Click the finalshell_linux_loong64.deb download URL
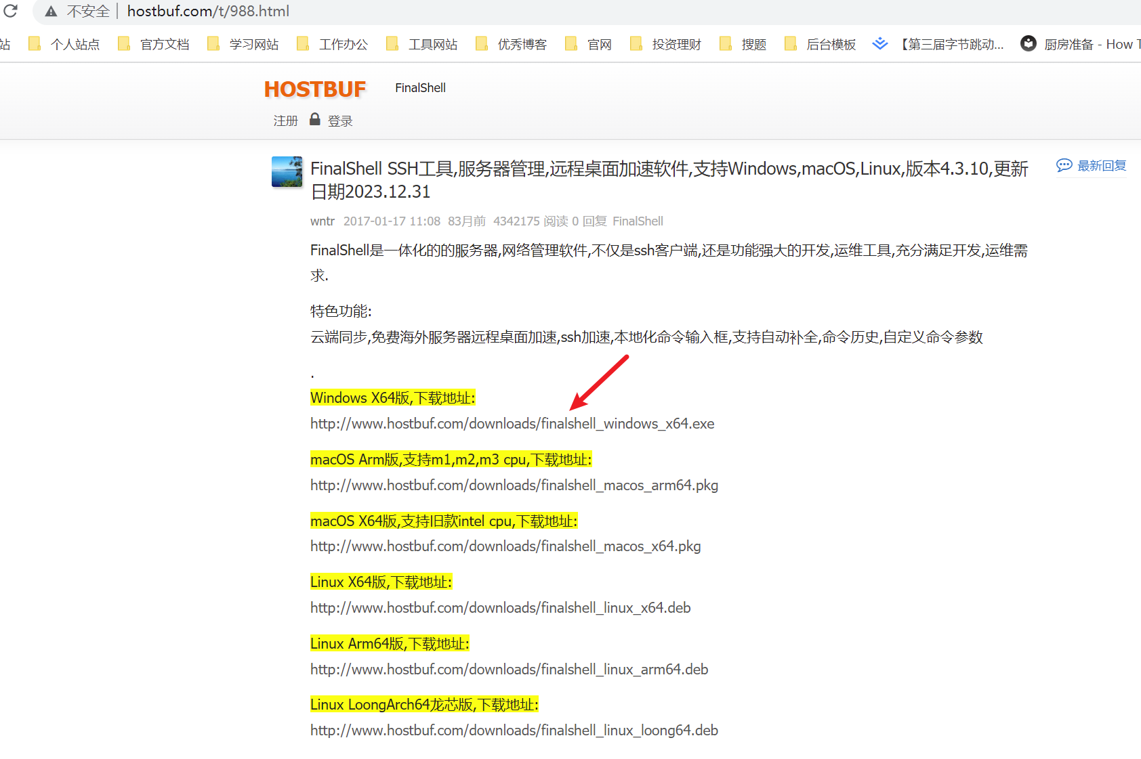The image size is (1141, 759). coord(514,731)
